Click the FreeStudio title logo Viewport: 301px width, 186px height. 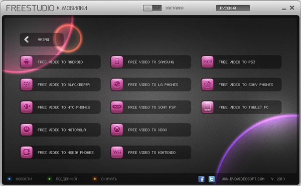click(x=30, y=8)
